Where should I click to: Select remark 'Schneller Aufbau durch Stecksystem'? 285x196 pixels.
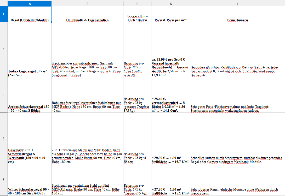[238, 138]
